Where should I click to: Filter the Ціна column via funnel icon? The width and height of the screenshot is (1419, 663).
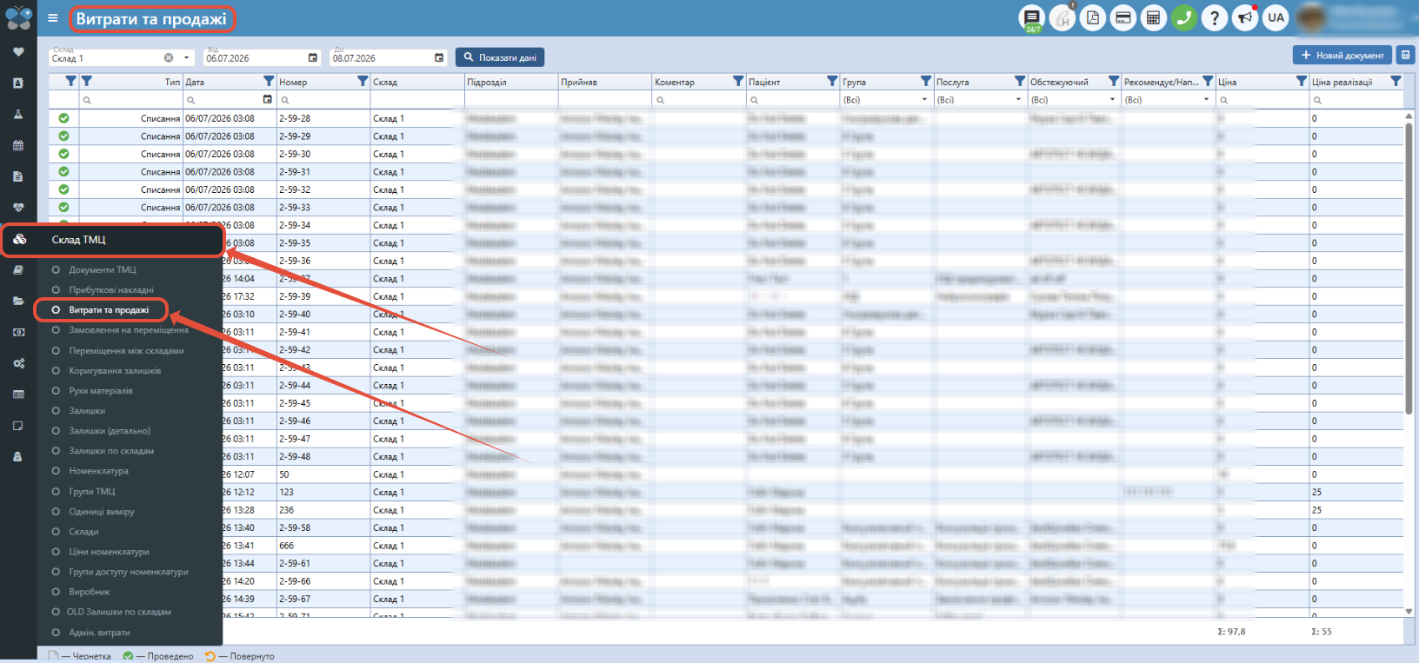point(1302,81)
